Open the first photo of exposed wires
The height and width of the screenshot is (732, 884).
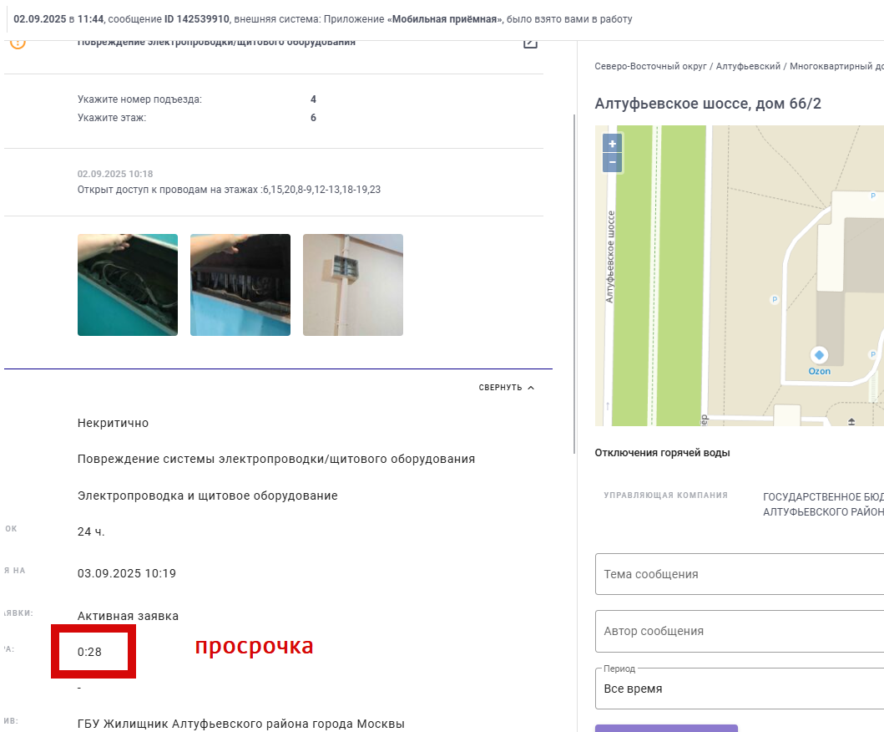tap(128, 285)
